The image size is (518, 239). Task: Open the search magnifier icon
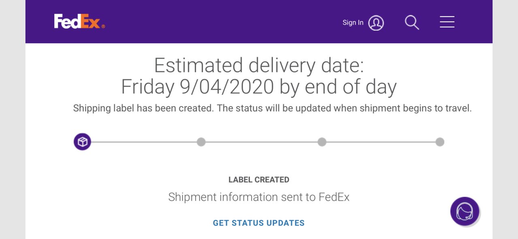[x=412, y=22]
